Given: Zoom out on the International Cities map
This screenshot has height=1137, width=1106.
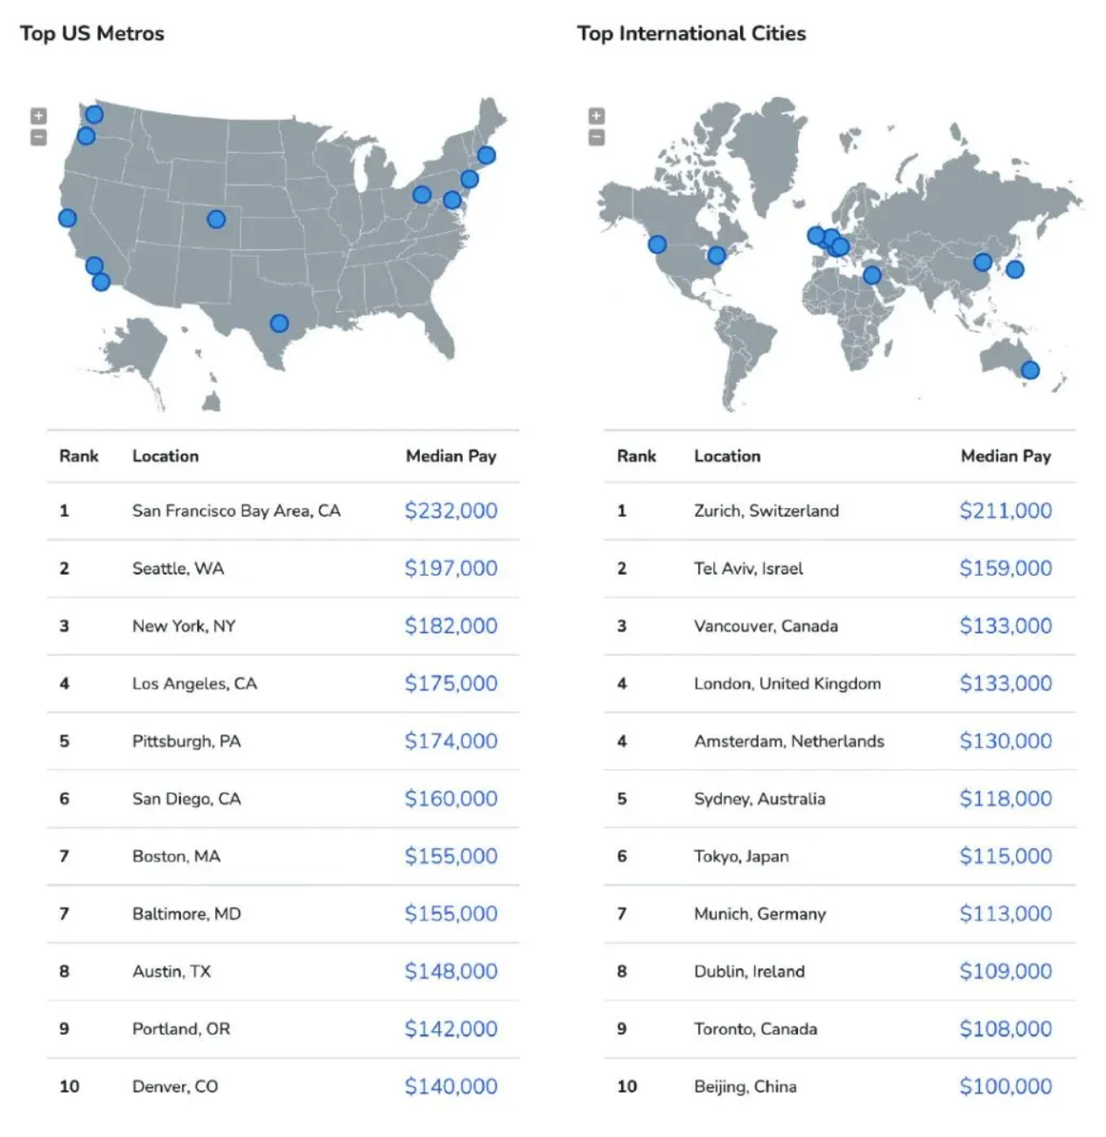Looking at the screenshot, I should coord(597,137).
